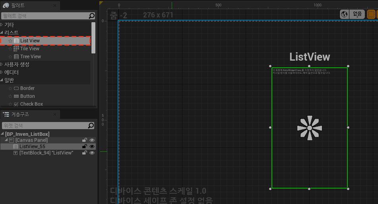This screenshot has height=204, width=378.
Task: Click the 팔레트 tab palette icon
Action: click(6, 5)
